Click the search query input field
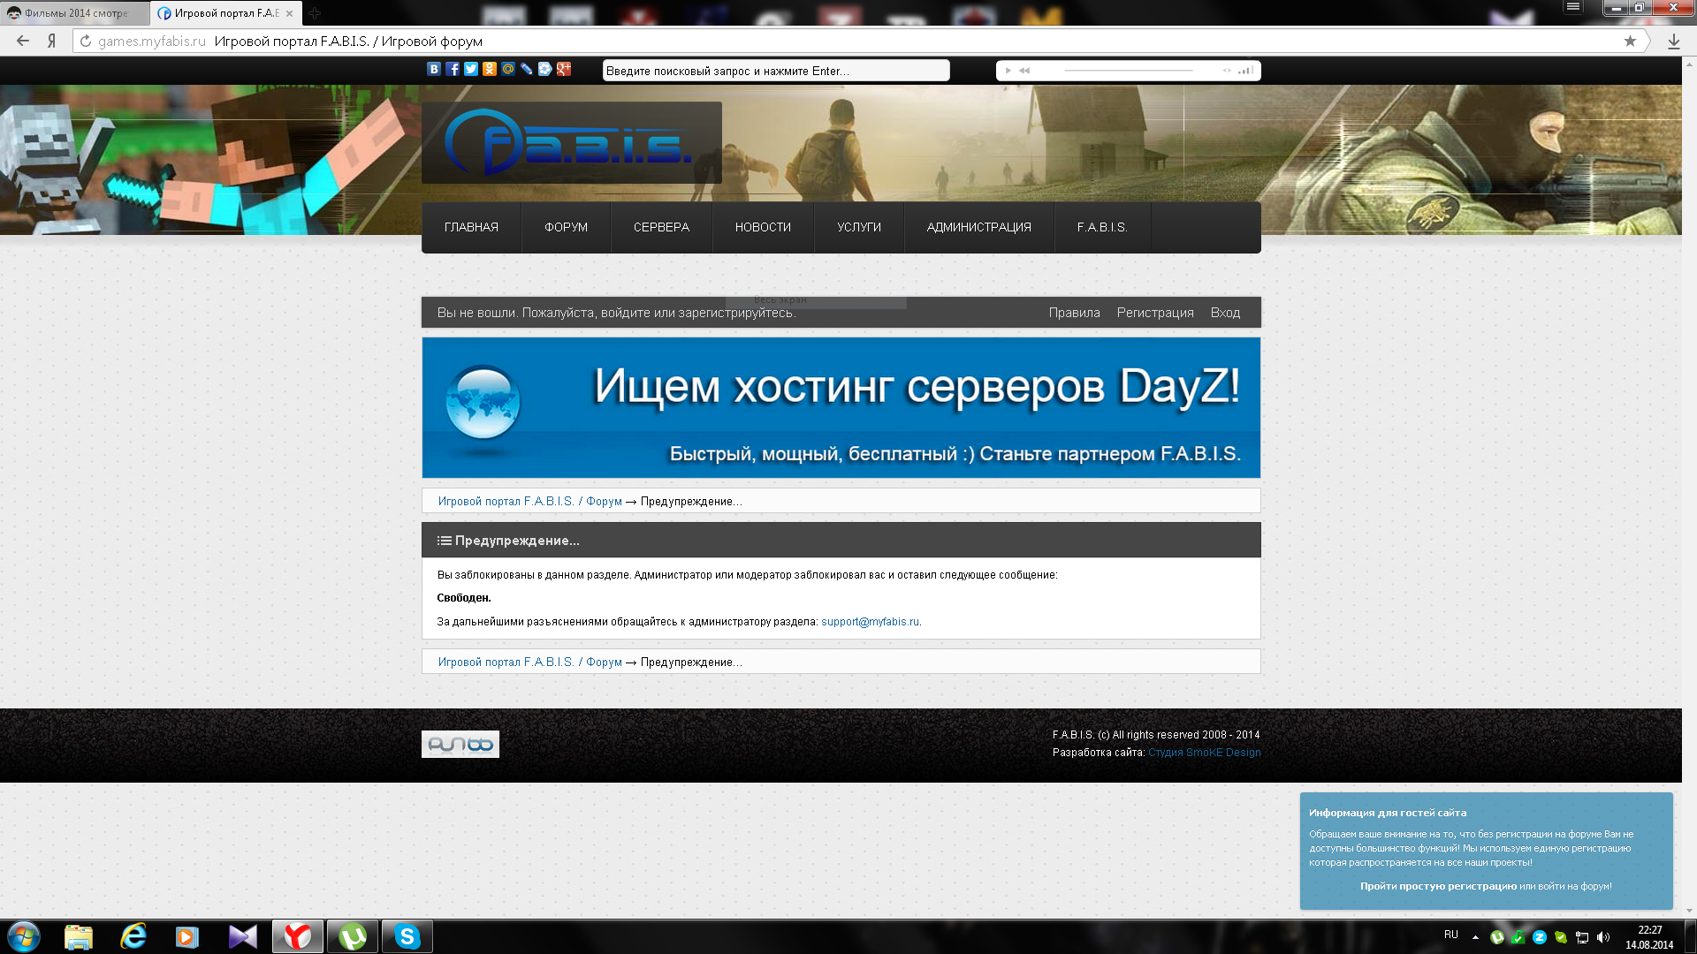 click(775, 71)
